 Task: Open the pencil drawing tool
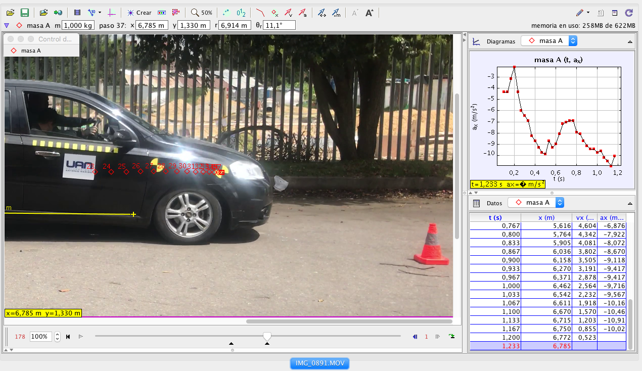pyautogui.click(x=580, y=13)
